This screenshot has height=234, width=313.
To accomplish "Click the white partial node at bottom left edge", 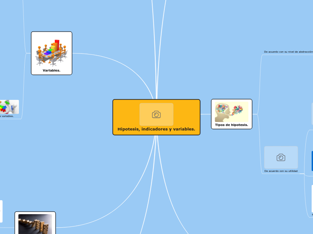I will coord(1,211).
